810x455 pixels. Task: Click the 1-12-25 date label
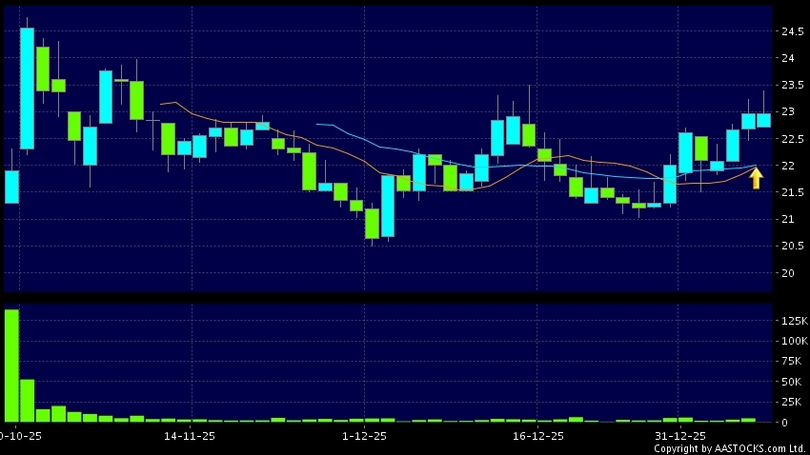click(364, 436)
